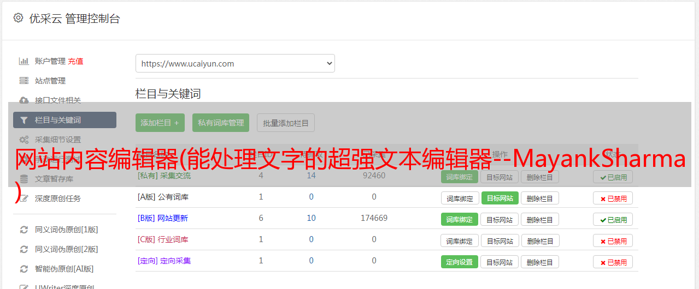Screen dimensions: 699x289
Task: Click the 添加栏目 + button
Action: 160,123
